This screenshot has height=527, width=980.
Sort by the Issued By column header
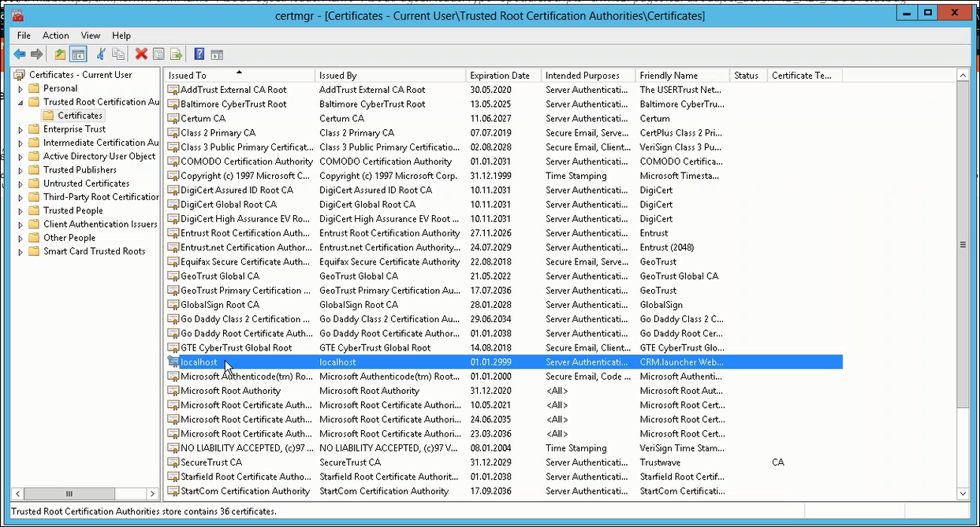tap(390, 76)
